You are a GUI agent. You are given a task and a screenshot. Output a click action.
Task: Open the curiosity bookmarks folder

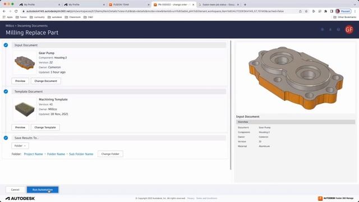pyautogui.click(x=37, y=17)
